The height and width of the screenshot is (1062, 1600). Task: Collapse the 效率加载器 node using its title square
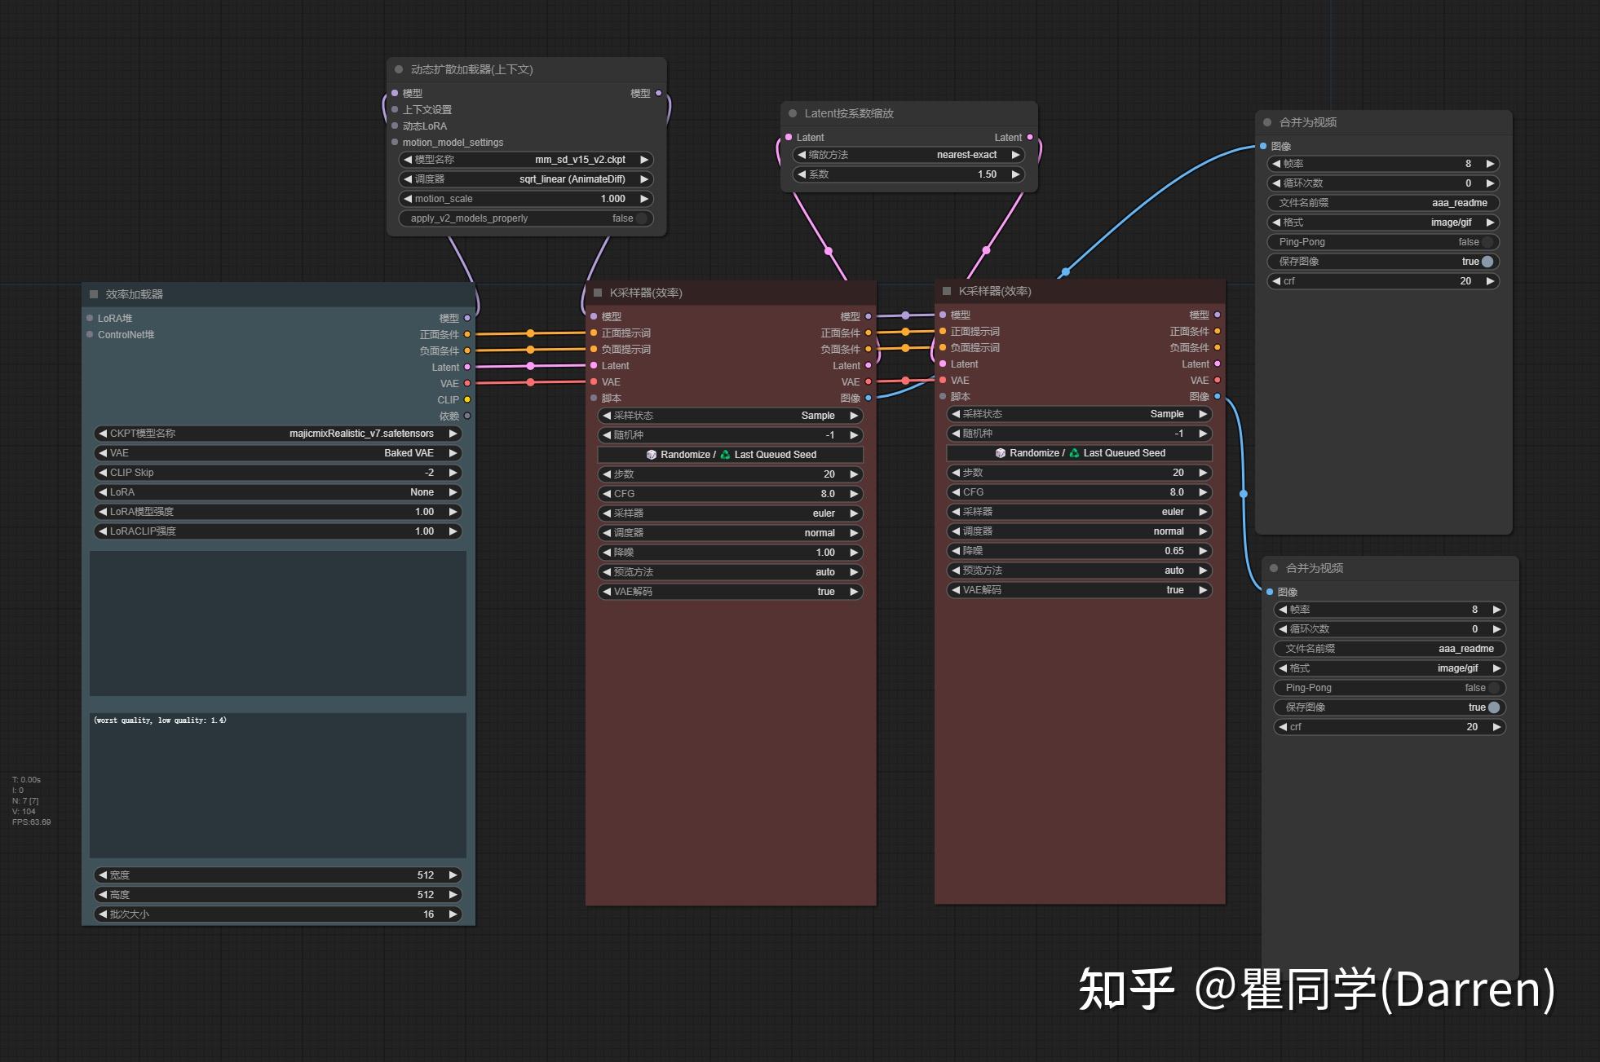coord(94,294)
